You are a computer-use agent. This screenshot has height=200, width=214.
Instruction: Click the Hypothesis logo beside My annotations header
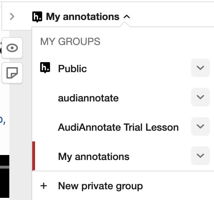(37, 17)
